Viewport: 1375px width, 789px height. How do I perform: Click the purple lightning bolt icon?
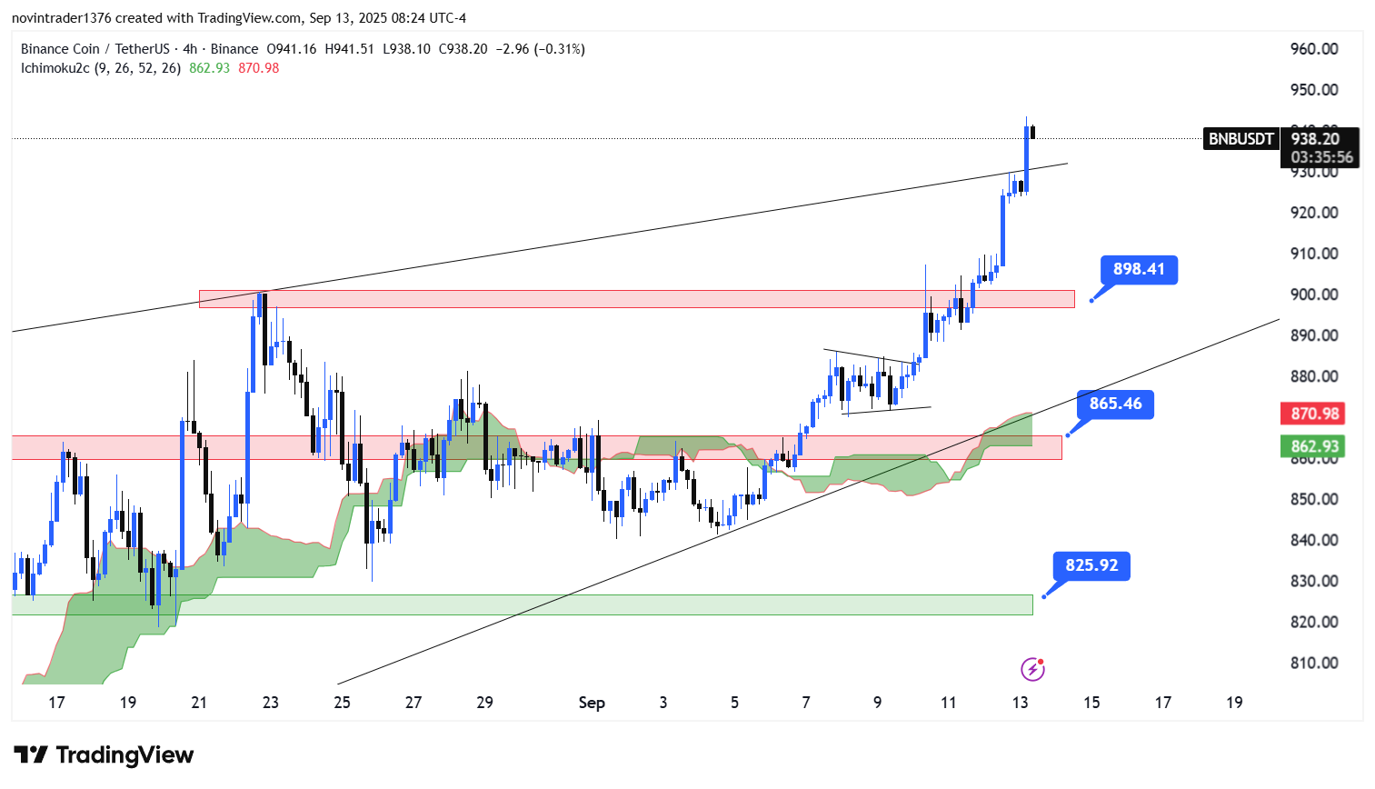point(1032,670)
